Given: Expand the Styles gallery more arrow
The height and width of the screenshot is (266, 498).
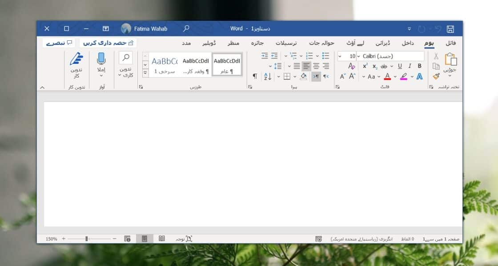Looking at the screenshot, I should tap(145, 73).
